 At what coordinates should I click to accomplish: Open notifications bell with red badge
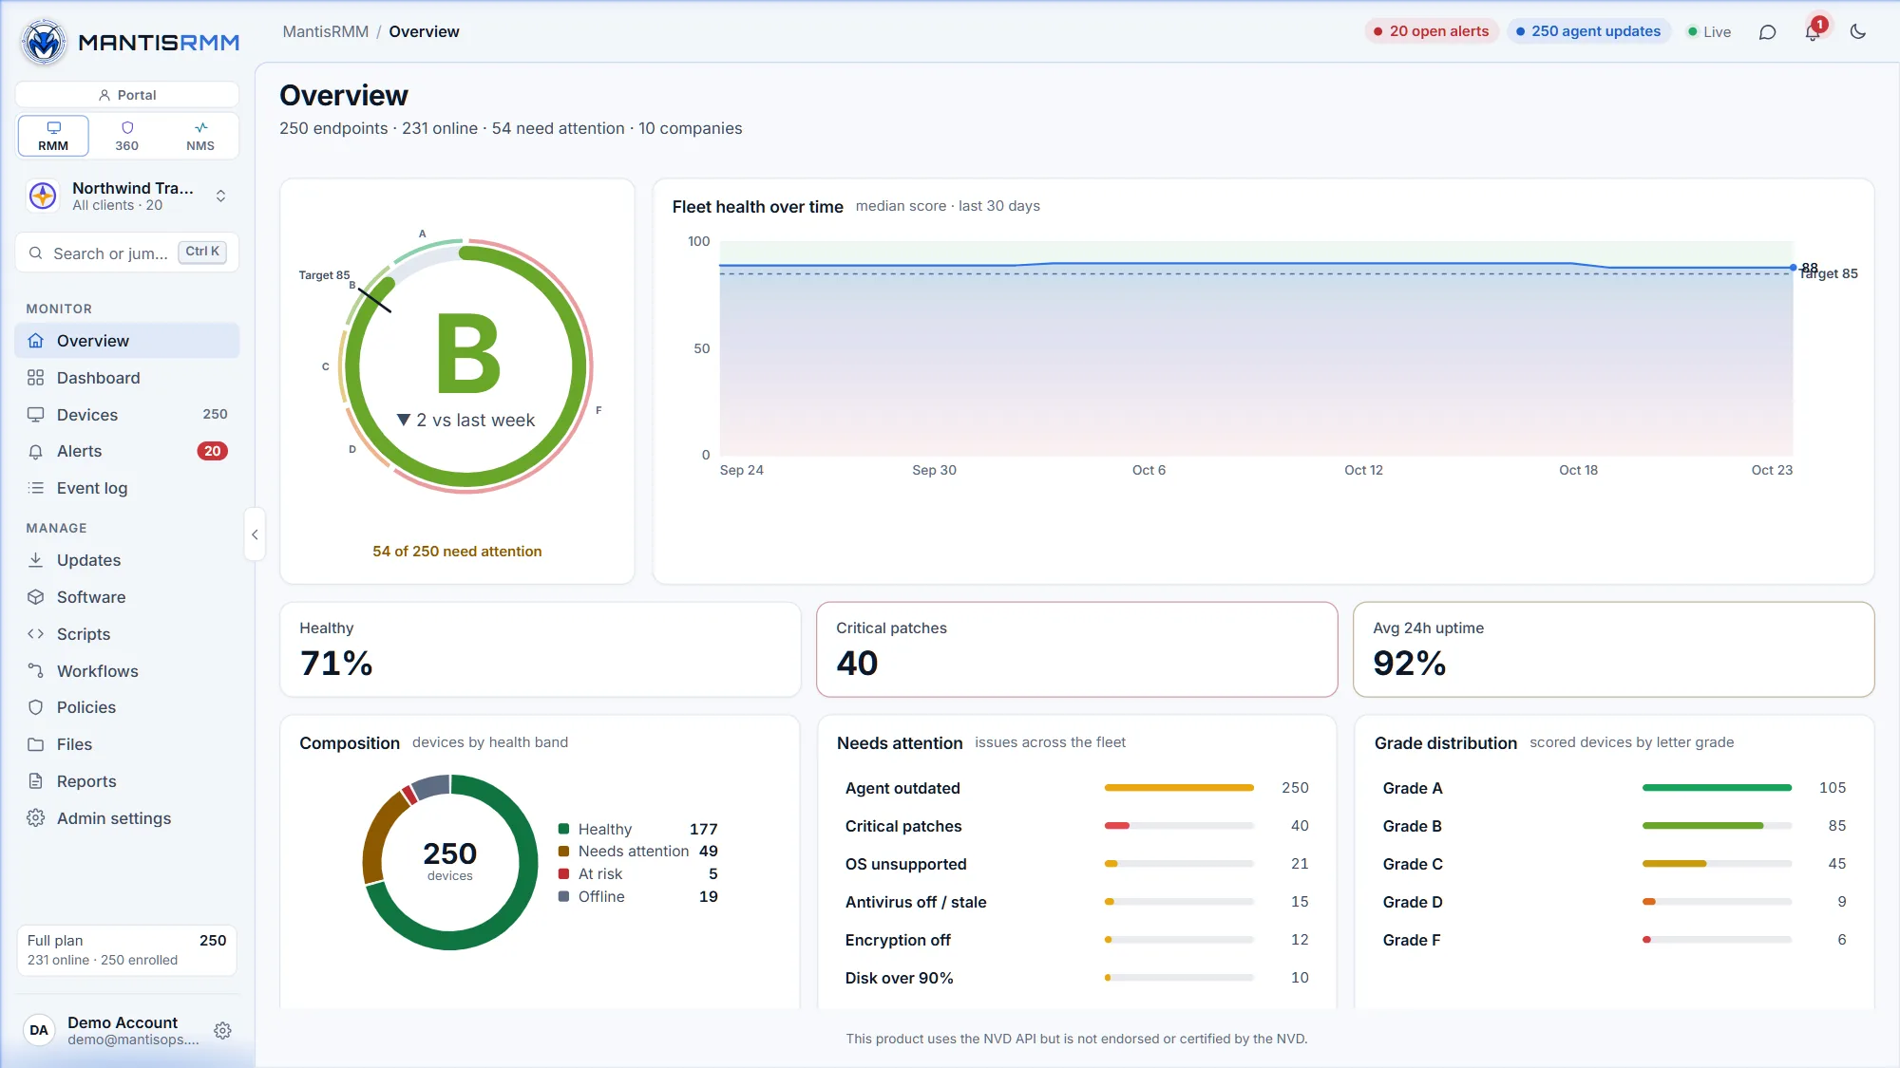click(1814, 31)
